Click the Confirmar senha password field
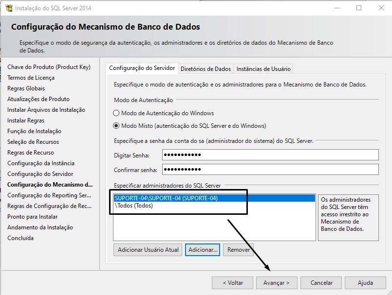The height and width of the screenshot is (295, 392). pos(270,170)
